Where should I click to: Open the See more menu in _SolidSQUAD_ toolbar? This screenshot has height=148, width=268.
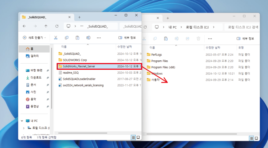point(99,38)
